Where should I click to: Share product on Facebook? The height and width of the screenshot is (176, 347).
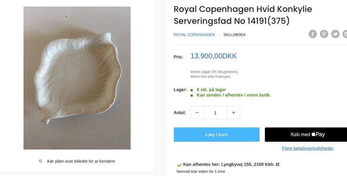coord(313,34)
